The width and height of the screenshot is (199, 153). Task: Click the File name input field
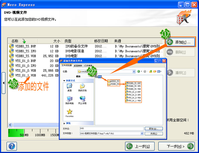[x=112, y=128]
